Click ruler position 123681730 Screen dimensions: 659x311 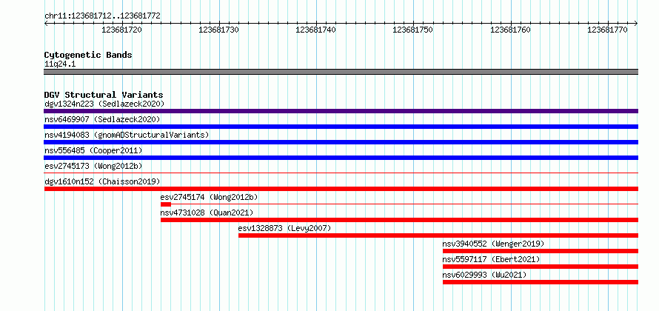point(219,30)
